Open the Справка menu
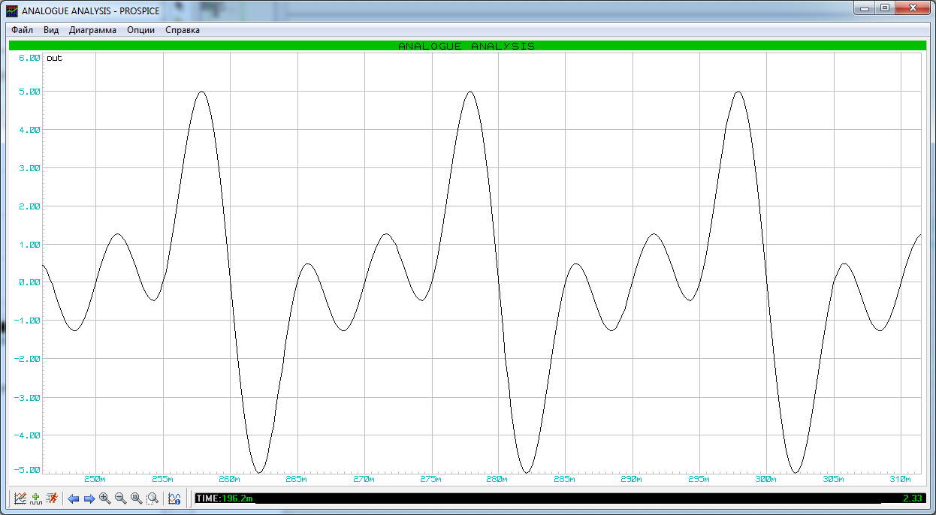 pos(183,30)
